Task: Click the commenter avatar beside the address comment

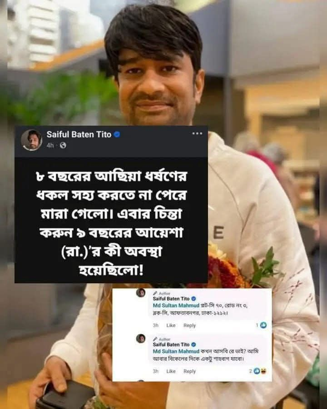Action: point(141,293)
